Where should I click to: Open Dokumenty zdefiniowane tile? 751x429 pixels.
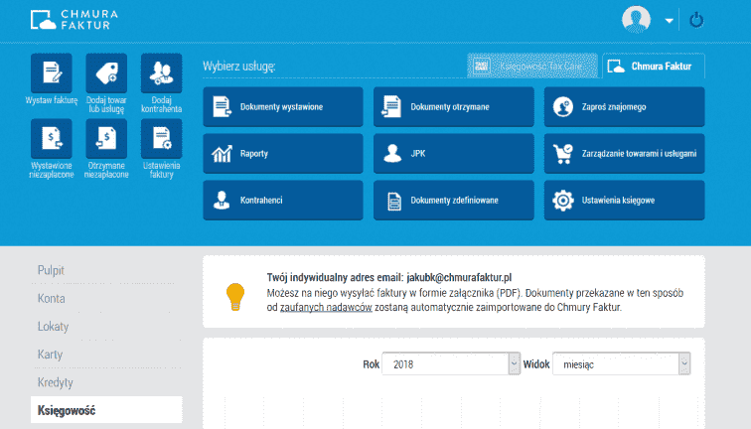tap(454, 201)
